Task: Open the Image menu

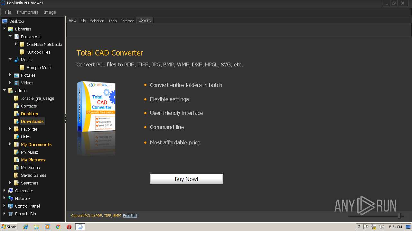Action: (50, 12)
